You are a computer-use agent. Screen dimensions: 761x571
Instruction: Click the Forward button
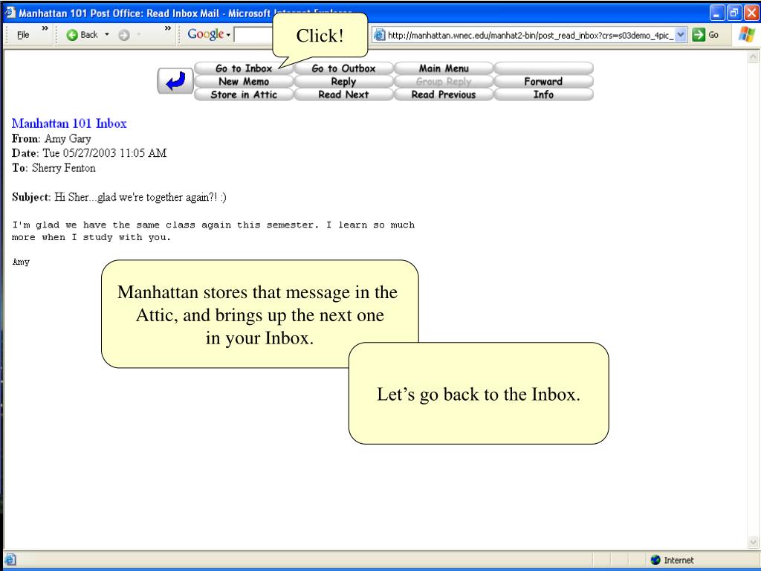[x=543, y=82]
